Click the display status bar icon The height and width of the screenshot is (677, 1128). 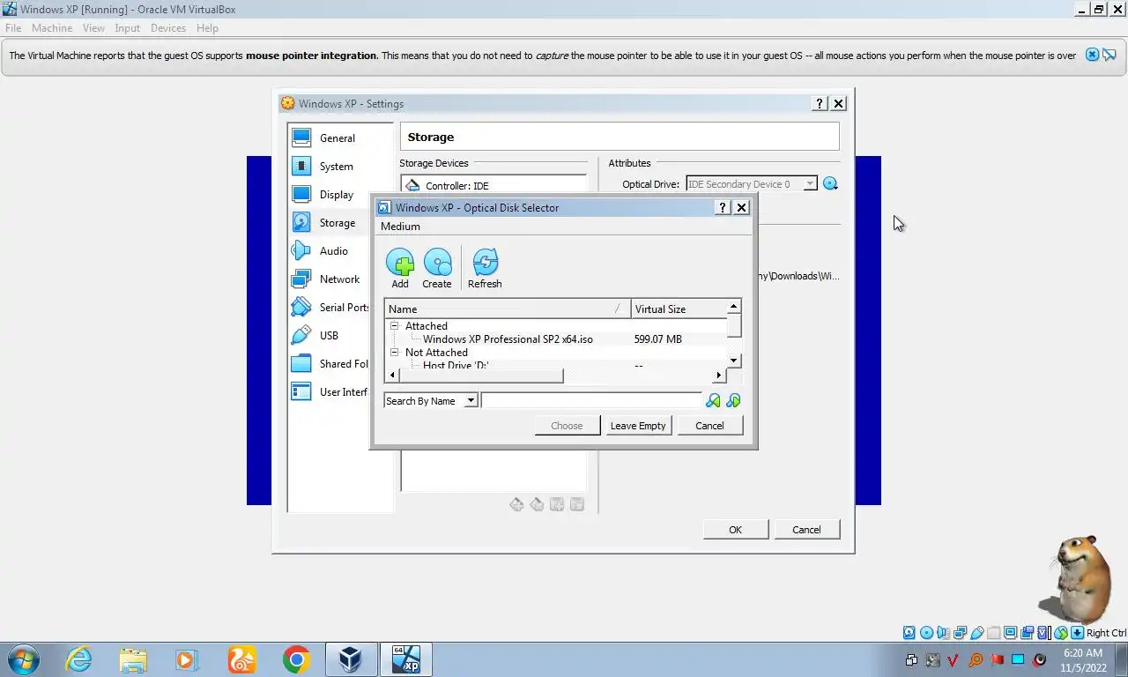[x=1011, y=633]
